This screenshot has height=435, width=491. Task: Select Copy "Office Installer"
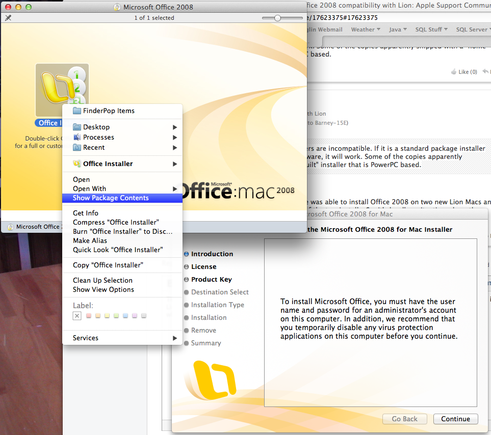[x=122, y=265]
